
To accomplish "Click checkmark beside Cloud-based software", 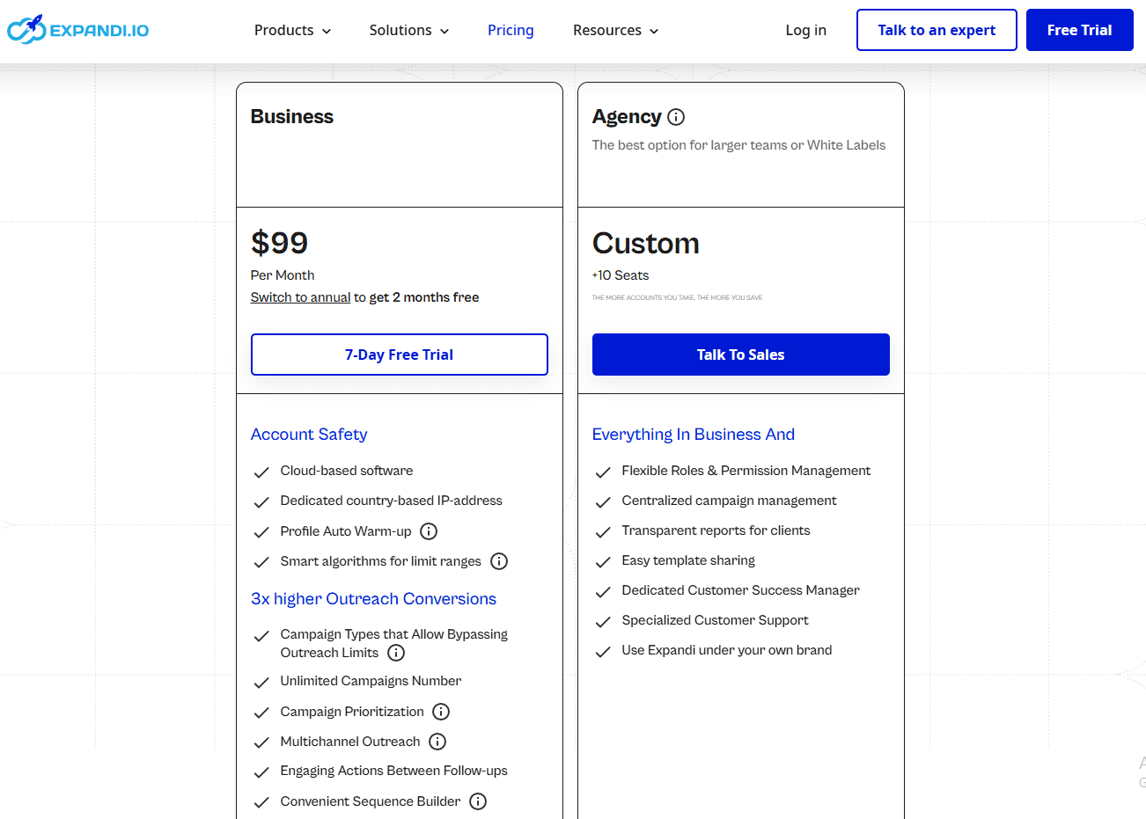I will (261, 472).
